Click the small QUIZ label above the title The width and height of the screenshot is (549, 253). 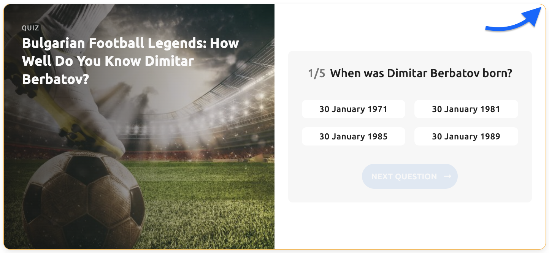30,28
